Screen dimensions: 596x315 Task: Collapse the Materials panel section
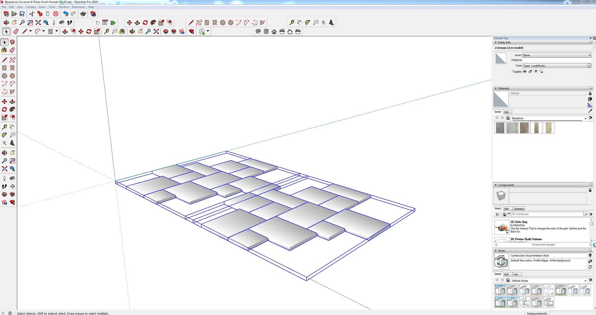point(496,89)
